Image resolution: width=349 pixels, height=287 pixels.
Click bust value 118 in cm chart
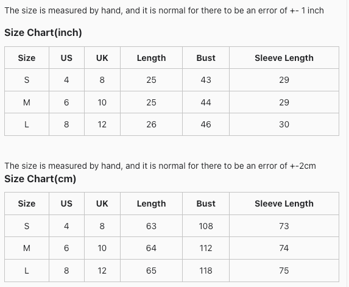[206, 271]
